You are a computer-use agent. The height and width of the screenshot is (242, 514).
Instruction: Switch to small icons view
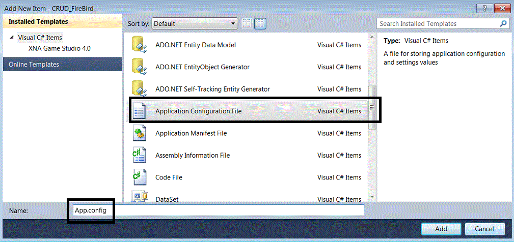tap(247, 23)
